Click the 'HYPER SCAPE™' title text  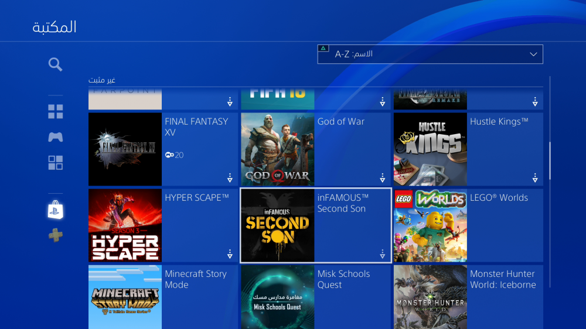pos(197,197)
